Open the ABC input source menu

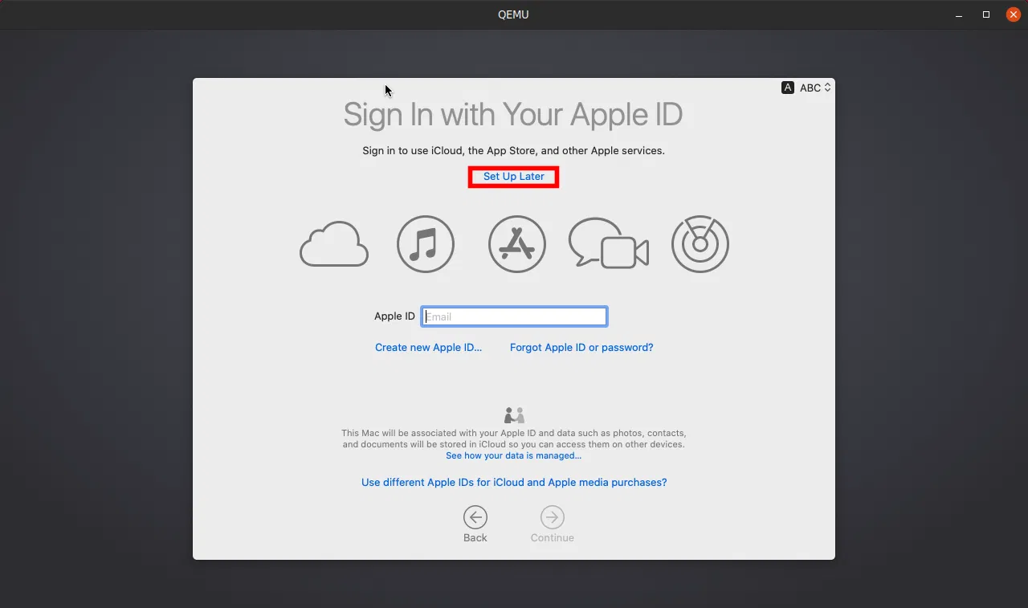(x=807, y=88)
